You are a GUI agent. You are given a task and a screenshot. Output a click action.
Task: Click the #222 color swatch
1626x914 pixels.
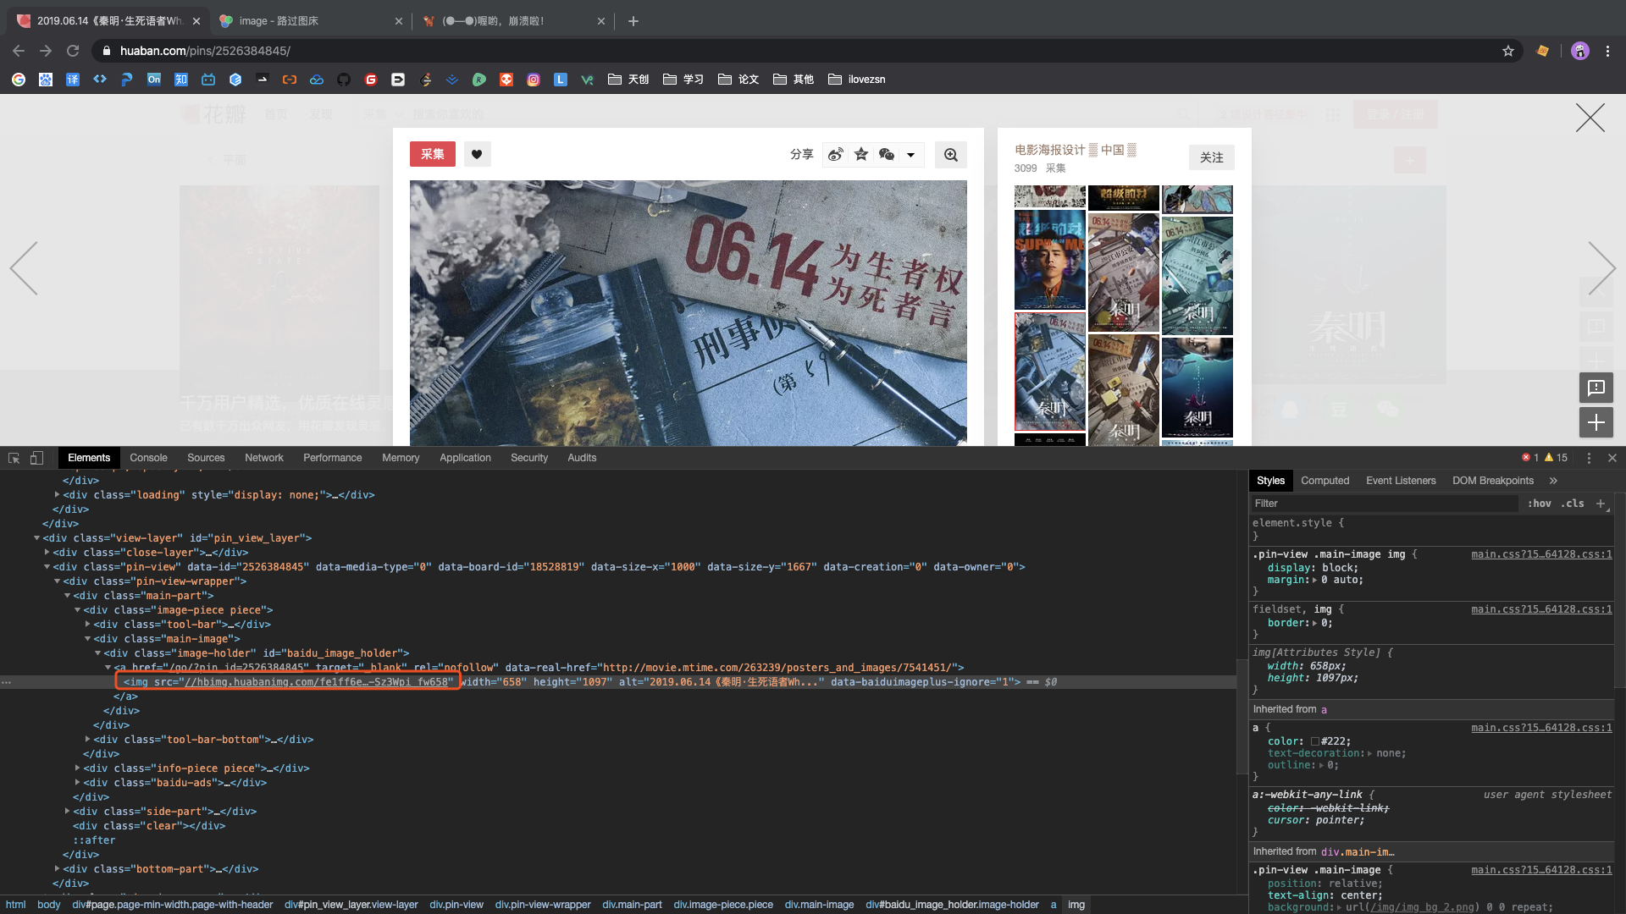[x=1315, y=741]
